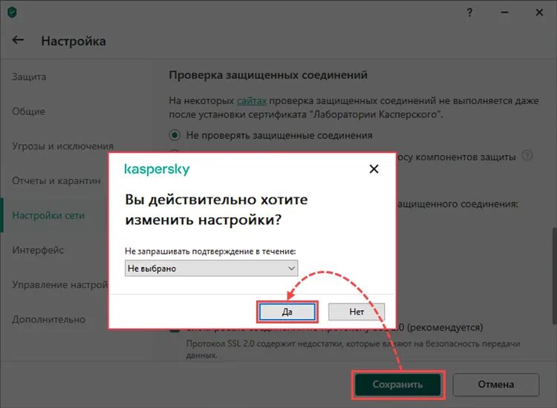557x408 pixels.
Task: Click the Сохранить button
Action: 398,384
